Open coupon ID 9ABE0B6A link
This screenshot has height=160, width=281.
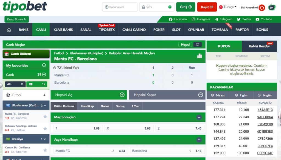[x=265, y=117]
